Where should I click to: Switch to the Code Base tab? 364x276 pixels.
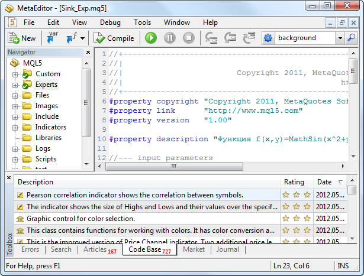point(150,249)
